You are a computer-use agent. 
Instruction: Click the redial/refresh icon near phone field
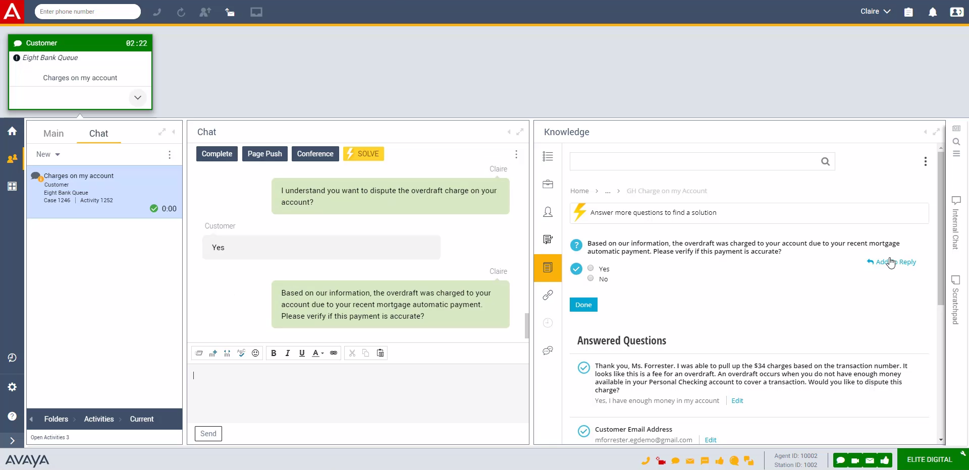(x=181, y=12)
